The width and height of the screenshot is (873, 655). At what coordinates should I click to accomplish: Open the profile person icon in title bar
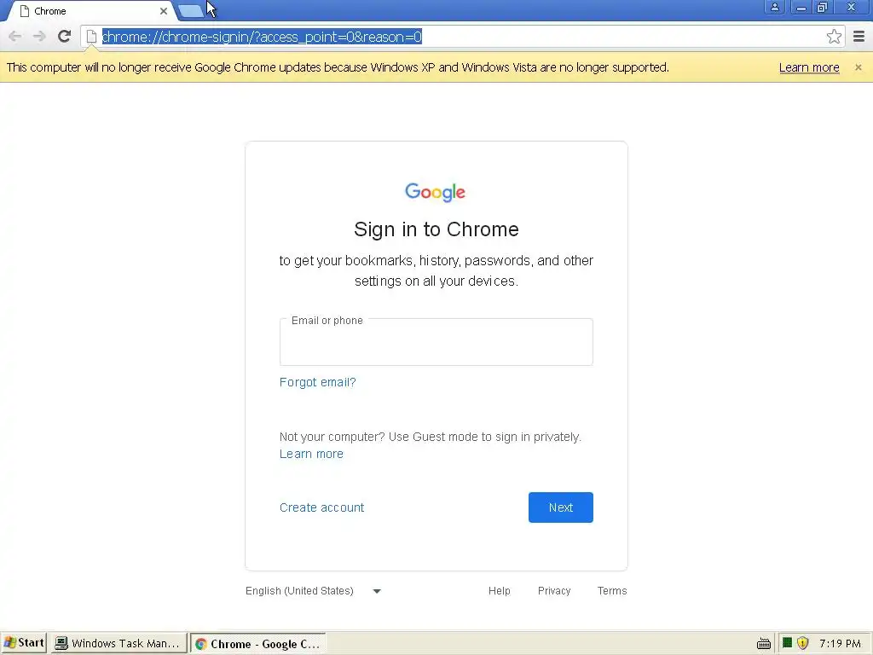click(x=774, y=7)
